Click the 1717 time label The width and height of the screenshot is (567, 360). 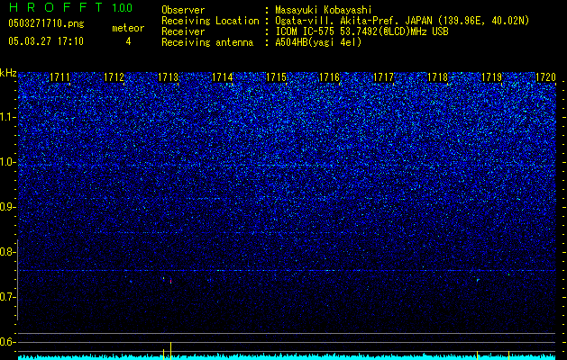click(383, 77)
